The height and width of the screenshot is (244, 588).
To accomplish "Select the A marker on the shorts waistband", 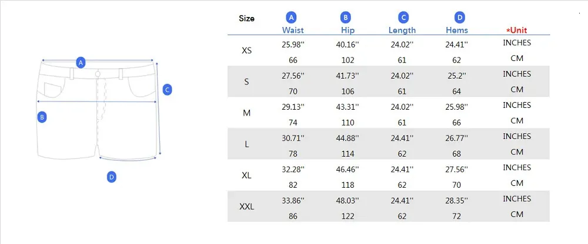I will pyautogui.click(x=81, y=63).
